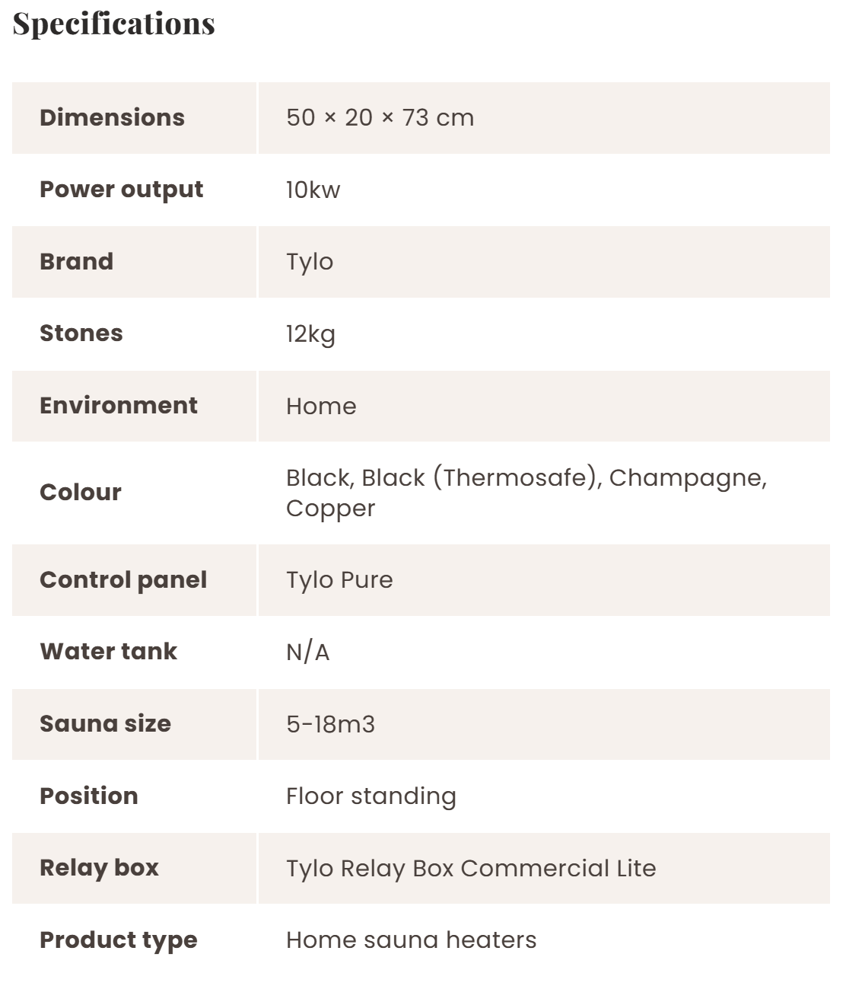The width and height of the screenshot is (846, 989).
Task: Click the Home sauna heaters value
Action: point(411,940)
